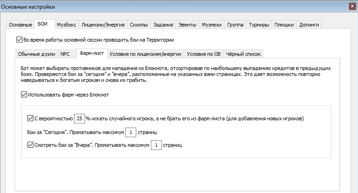This screenshot has height=193, width=358.
Task: Switch to the Чёрный список sub-tab
Action: tap(243, 54)
